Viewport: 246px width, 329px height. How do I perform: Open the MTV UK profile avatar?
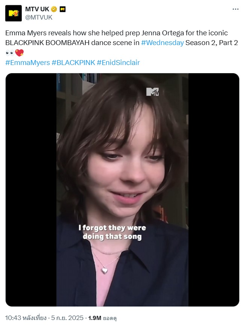pos(14,13)
